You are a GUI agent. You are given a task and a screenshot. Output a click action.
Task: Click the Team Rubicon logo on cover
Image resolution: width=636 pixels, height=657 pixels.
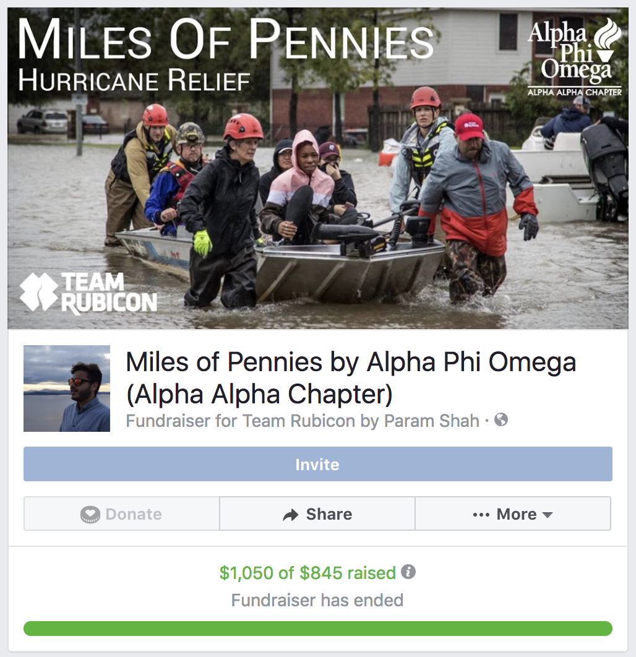point(88,293)
